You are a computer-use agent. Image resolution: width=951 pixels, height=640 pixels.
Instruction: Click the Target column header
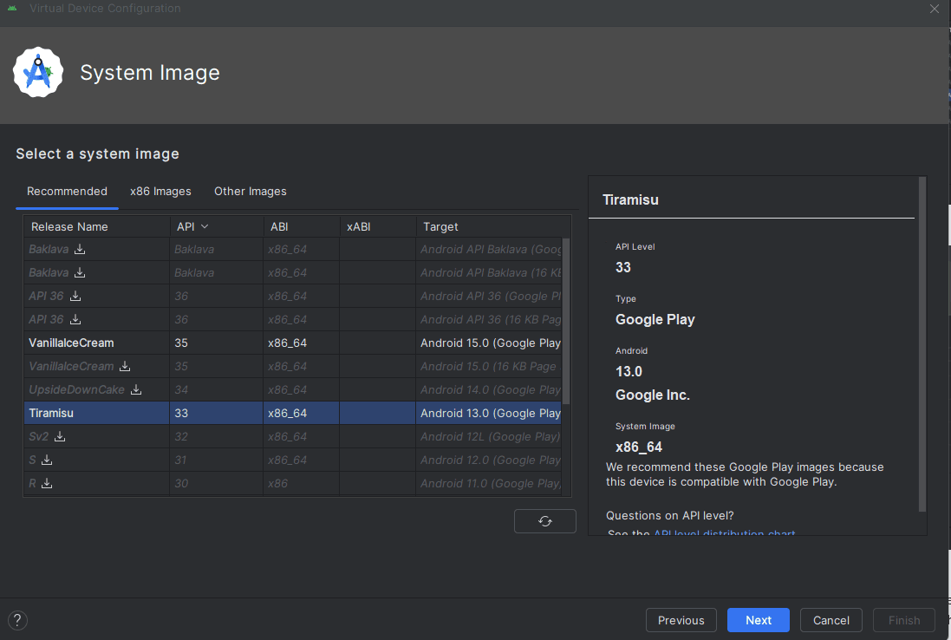coord(440,226)
